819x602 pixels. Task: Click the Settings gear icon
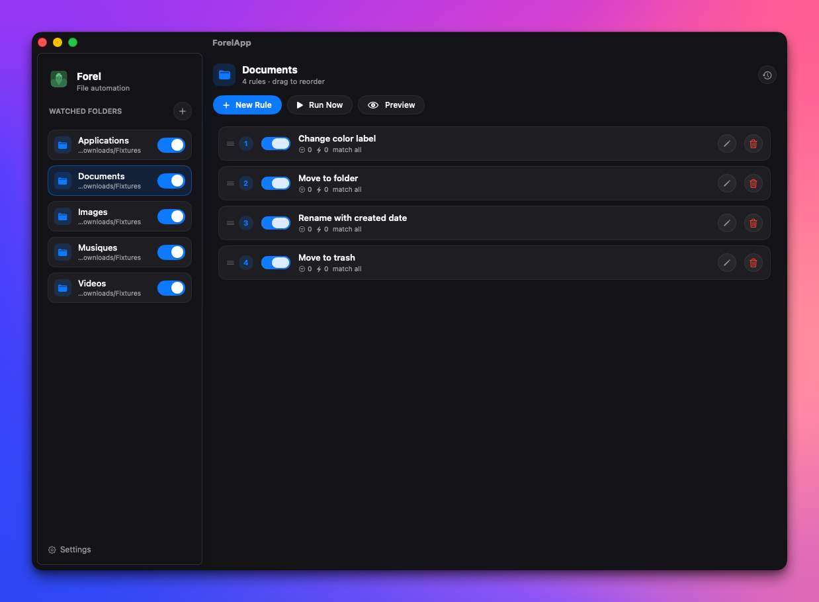click(52, 550)
